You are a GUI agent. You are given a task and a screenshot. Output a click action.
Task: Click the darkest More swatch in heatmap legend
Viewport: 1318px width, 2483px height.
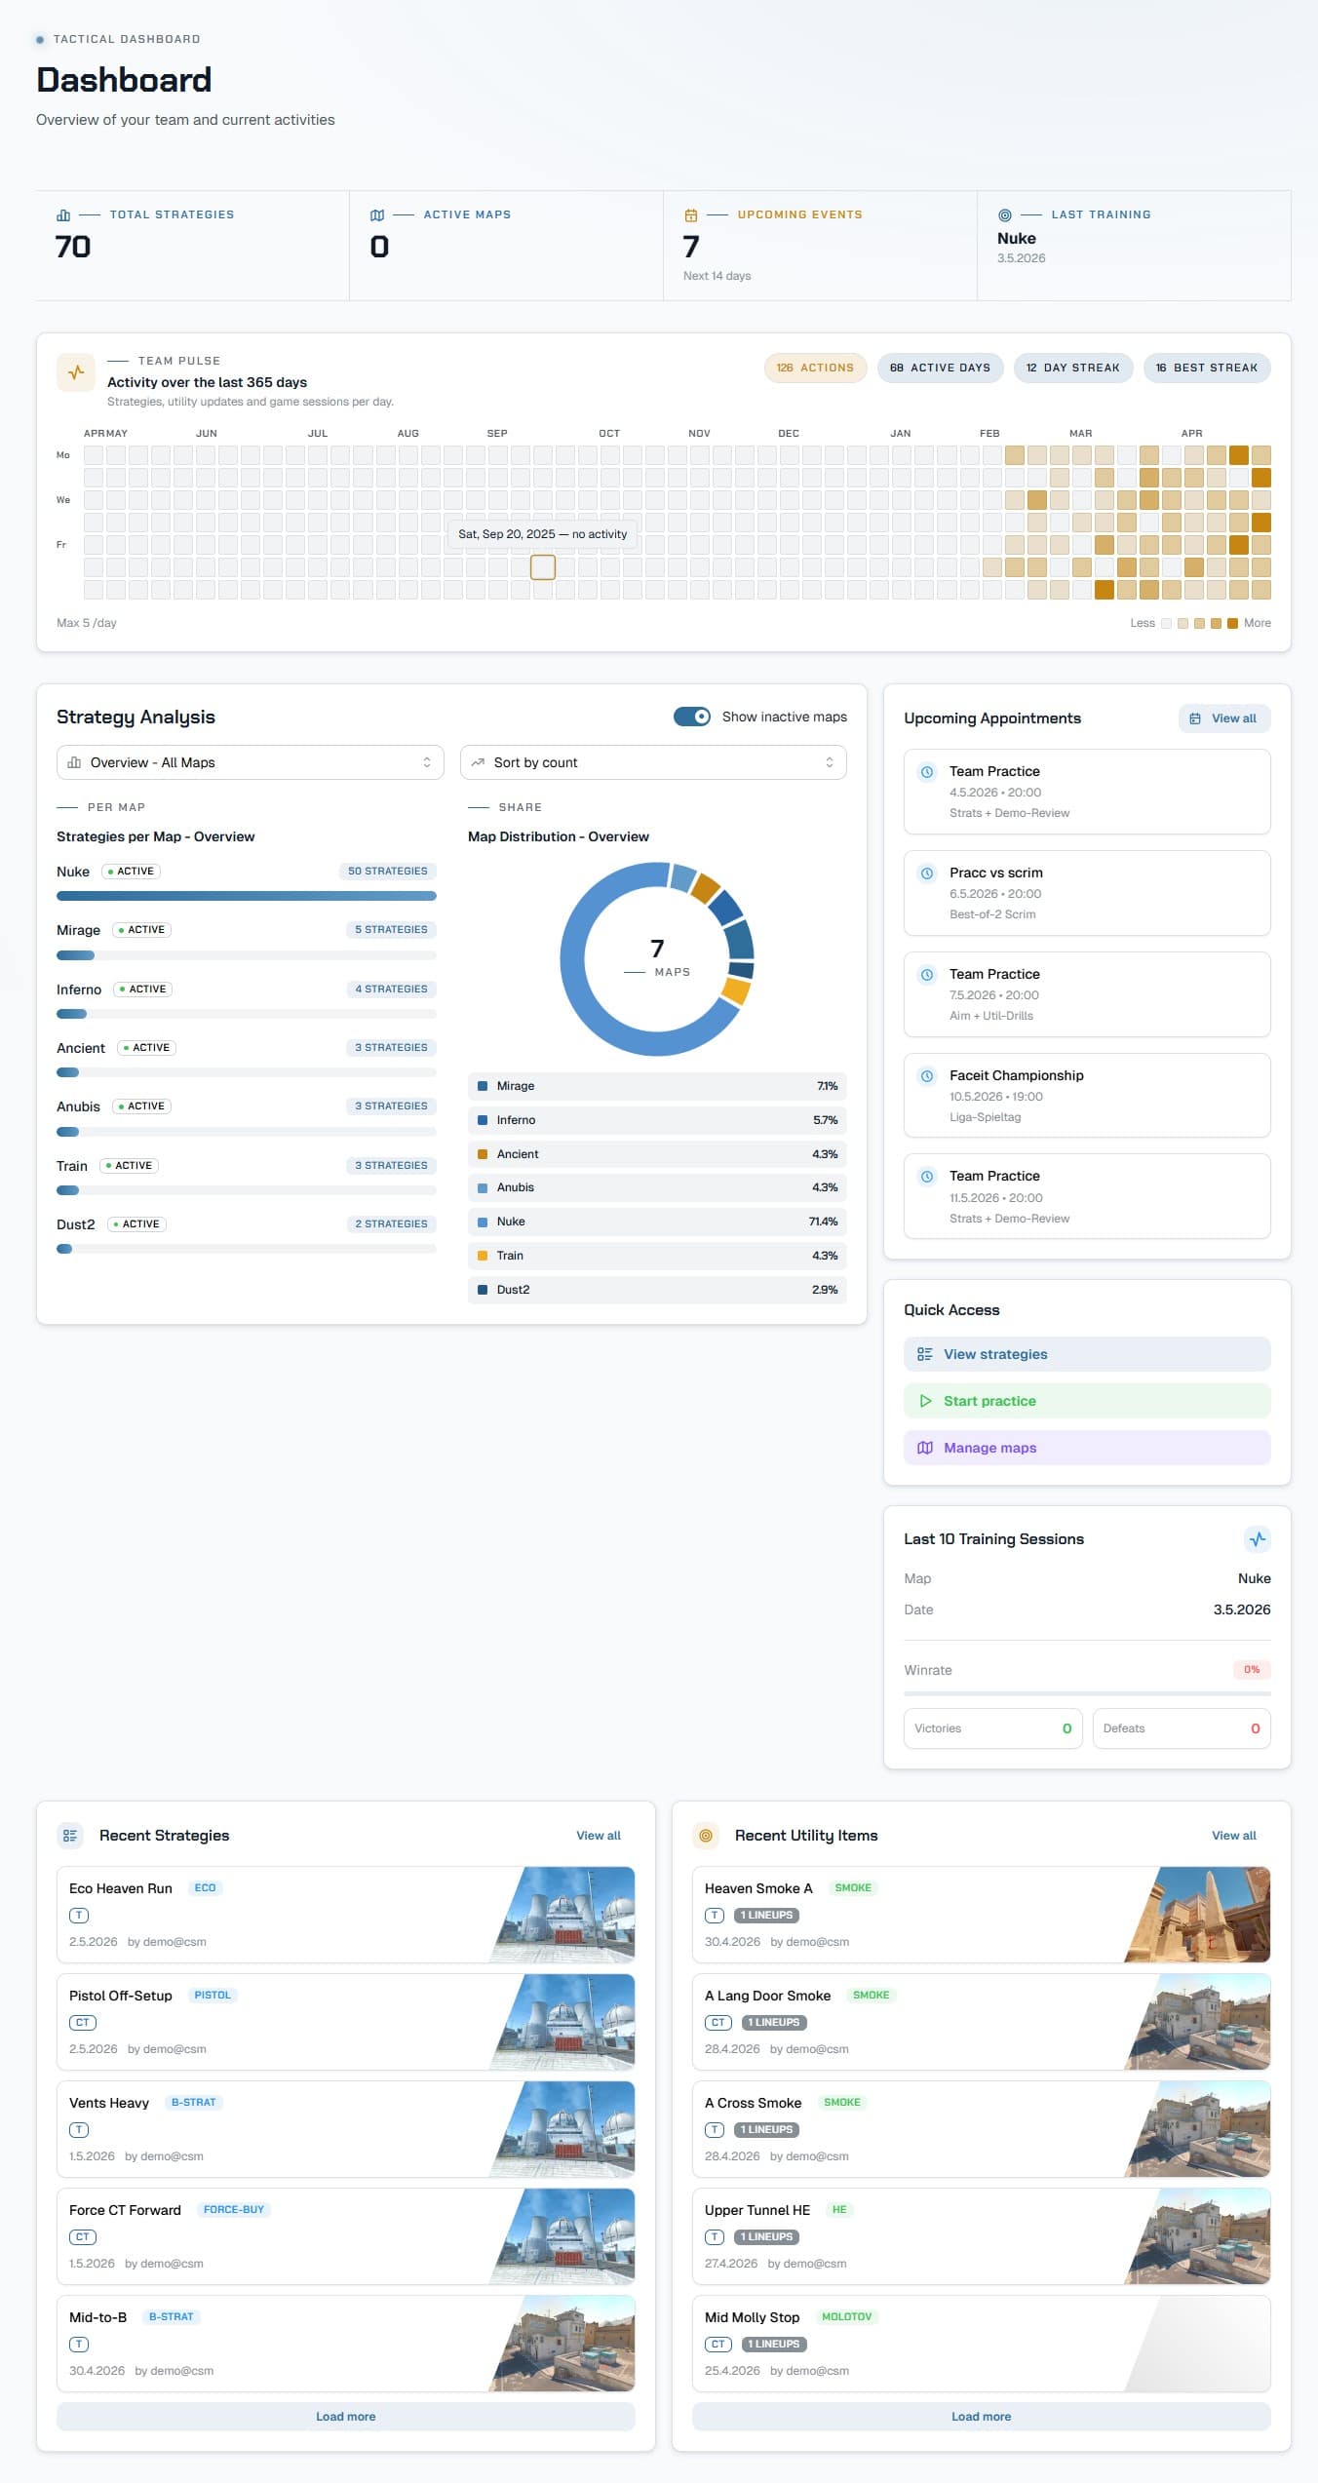[x=1232, y=623]
